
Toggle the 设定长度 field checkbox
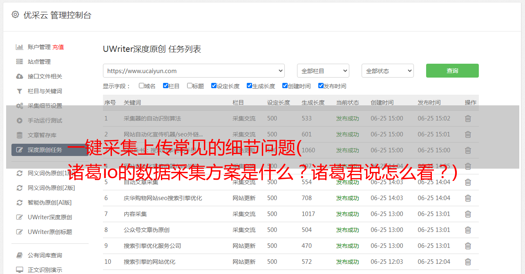(214, 86)
